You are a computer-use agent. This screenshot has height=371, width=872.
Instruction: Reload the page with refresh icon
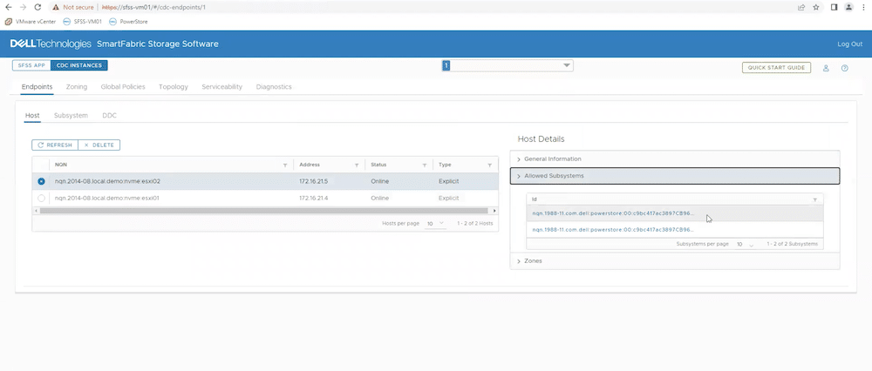[x=37, y=7]
